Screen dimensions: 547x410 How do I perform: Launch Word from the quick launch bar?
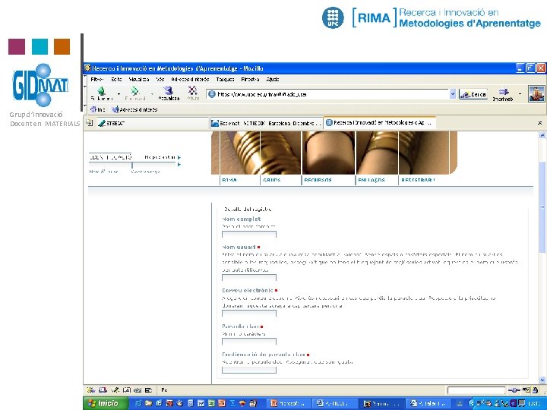tap(201, 403)
